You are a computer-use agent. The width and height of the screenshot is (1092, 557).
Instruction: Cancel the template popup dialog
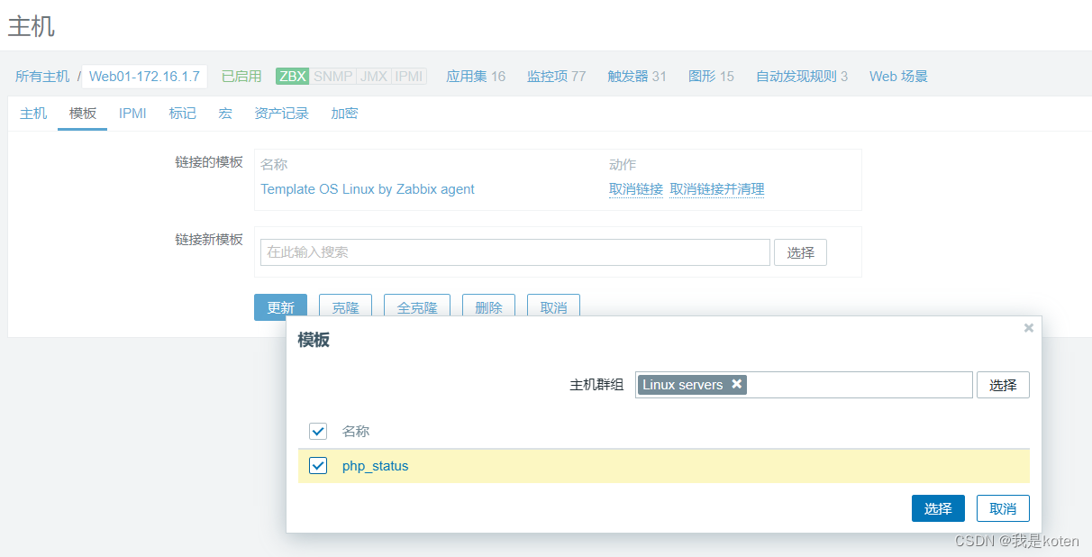tap(1002, 508)
